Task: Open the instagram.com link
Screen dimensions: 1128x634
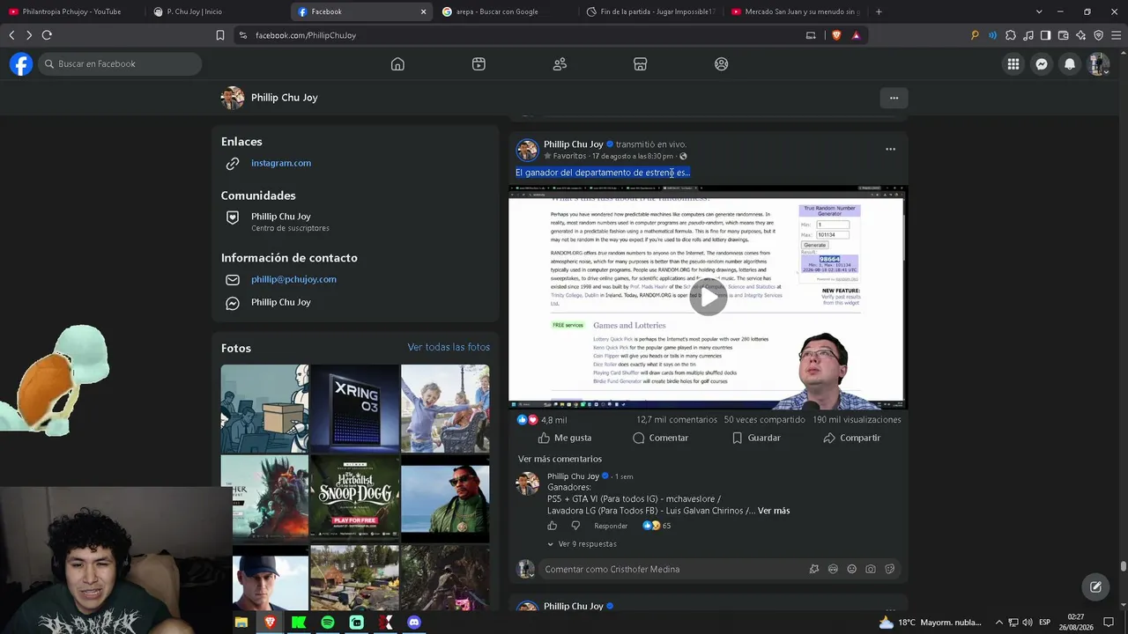Action: (x=281, y=163)
